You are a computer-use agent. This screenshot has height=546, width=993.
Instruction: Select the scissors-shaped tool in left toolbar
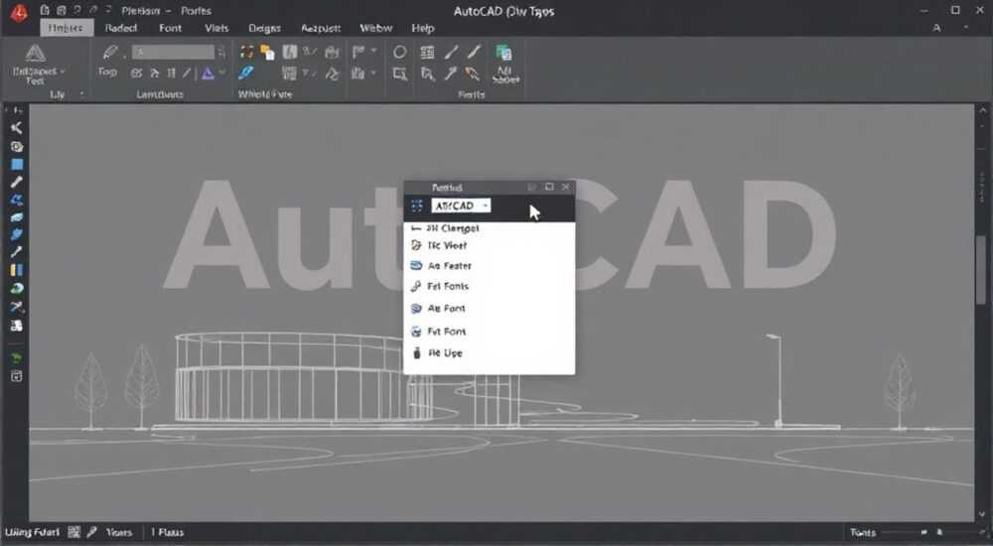click(x=17, y=128)
